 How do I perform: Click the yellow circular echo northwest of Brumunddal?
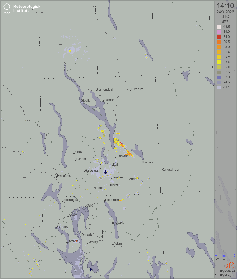[70, 50]
